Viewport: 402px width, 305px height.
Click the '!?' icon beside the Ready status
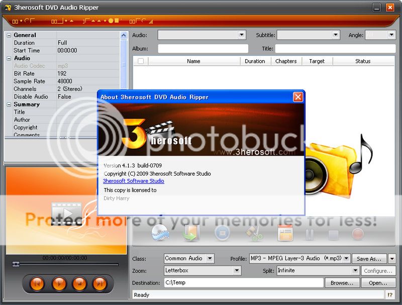(390, 295)
